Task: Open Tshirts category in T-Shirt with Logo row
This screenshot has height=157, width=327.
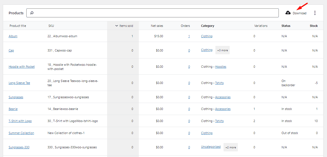Action: [x=219, y=121]
